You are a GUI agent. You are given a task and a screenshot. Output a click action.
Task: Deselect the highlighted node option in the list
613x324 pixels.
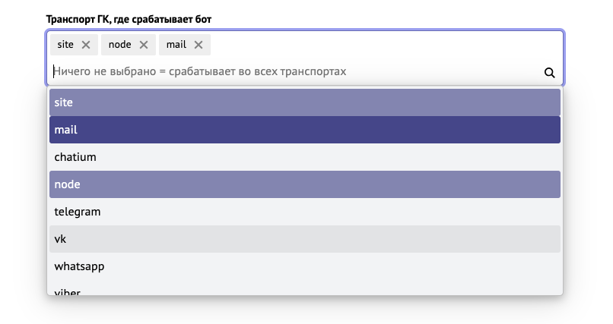(304, 184)
